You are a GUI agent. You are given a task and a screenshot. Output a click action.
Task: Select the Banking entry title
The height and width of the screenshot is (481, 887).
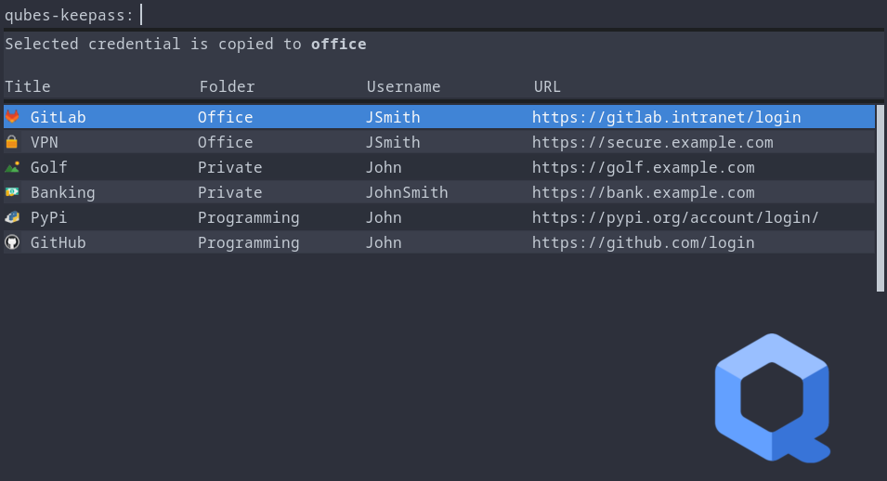click(x=63, y=192)
